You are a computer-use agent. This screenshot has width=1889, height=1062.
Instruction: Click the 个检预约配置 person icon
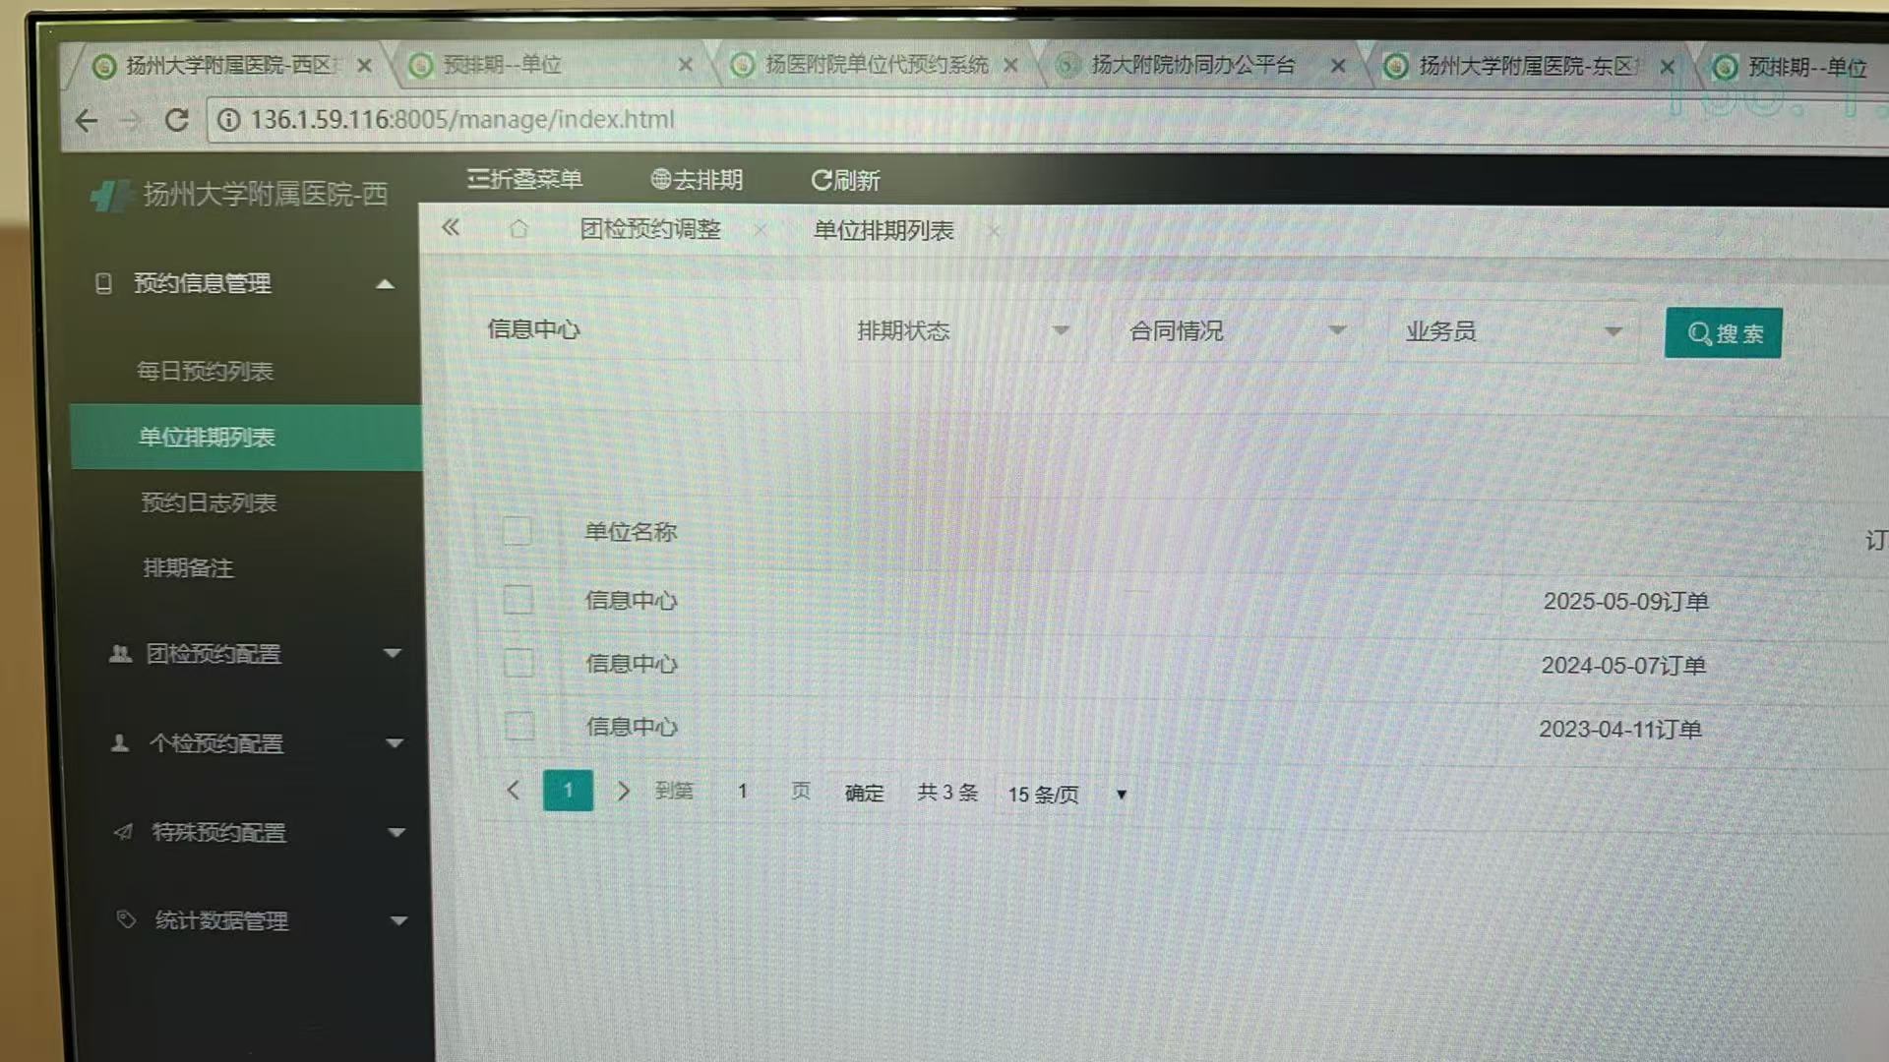click(x=120, y=742)
